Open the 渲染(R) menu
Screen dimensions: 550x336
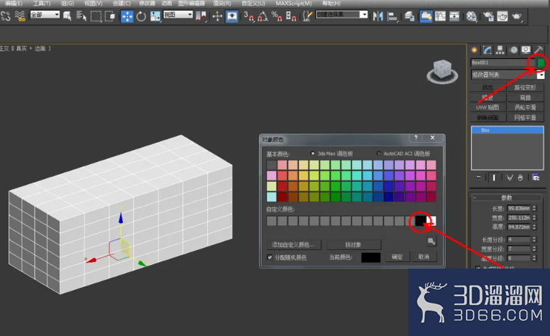(222, 3)
